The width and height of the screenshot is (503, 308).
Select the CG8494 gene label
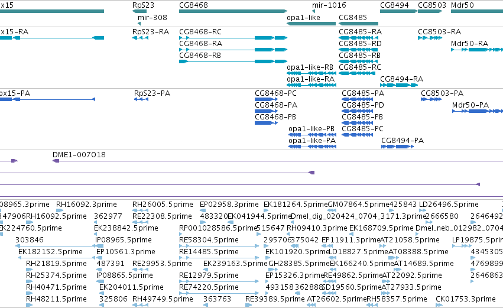tap(394, 5)
